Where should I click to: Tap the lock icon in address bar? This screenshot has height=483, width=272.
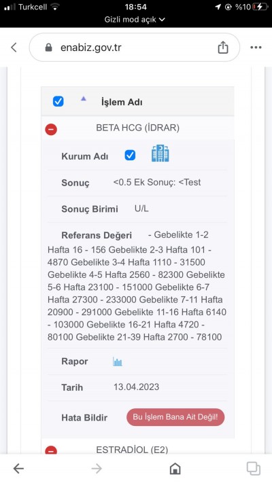pyautogui.click(x=49, y=48)
